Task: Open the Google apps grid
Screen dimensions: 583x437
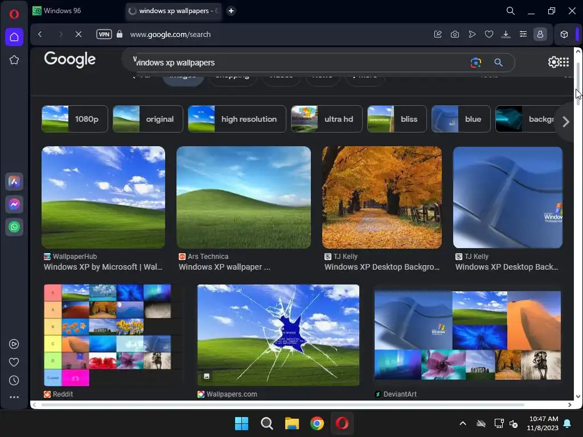Action: pyautogui.click(x=564, y=62)
